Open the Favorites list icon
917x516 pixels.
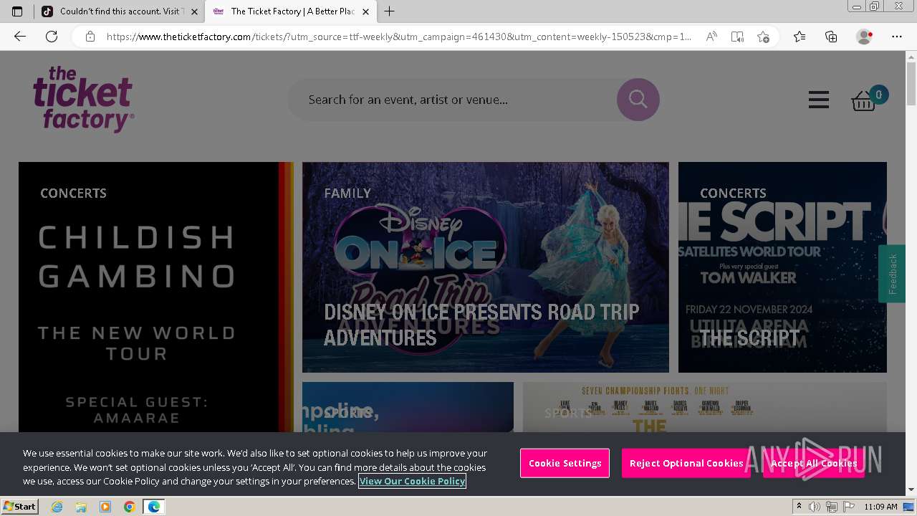pyautogui.click(x=800, y=37)
